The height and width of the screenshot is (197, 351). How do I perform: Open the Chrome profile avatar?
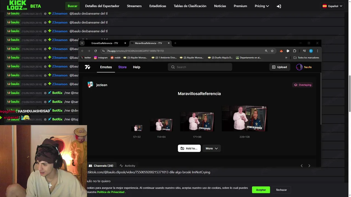tap(311, 51)
